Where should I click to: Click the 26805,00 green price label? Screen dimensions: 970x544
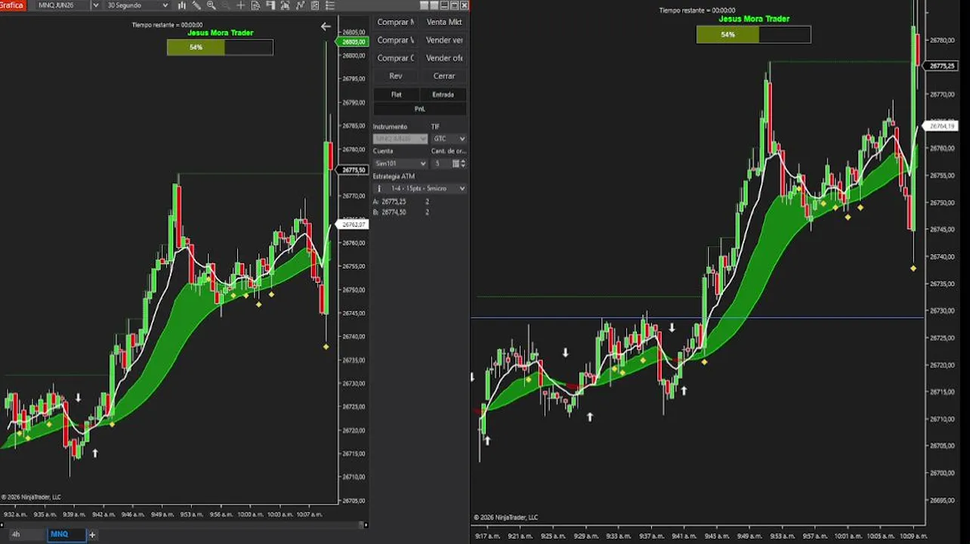tap(354, 42)
